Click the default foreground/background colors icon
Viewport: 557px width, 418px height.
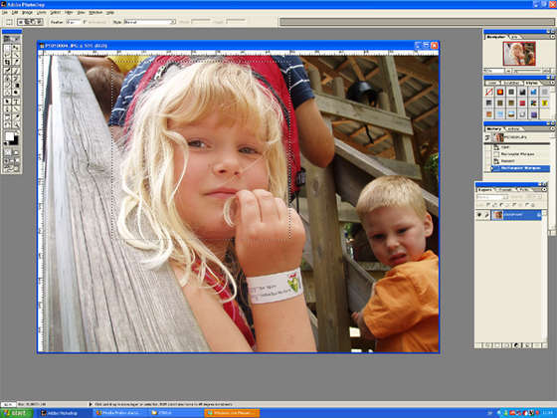[x=6, y=143]
